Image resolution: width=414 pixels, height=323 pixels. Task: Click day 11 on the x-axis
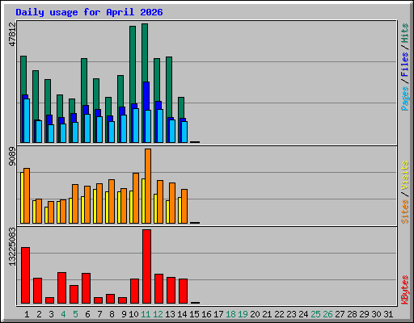[146, 314]
